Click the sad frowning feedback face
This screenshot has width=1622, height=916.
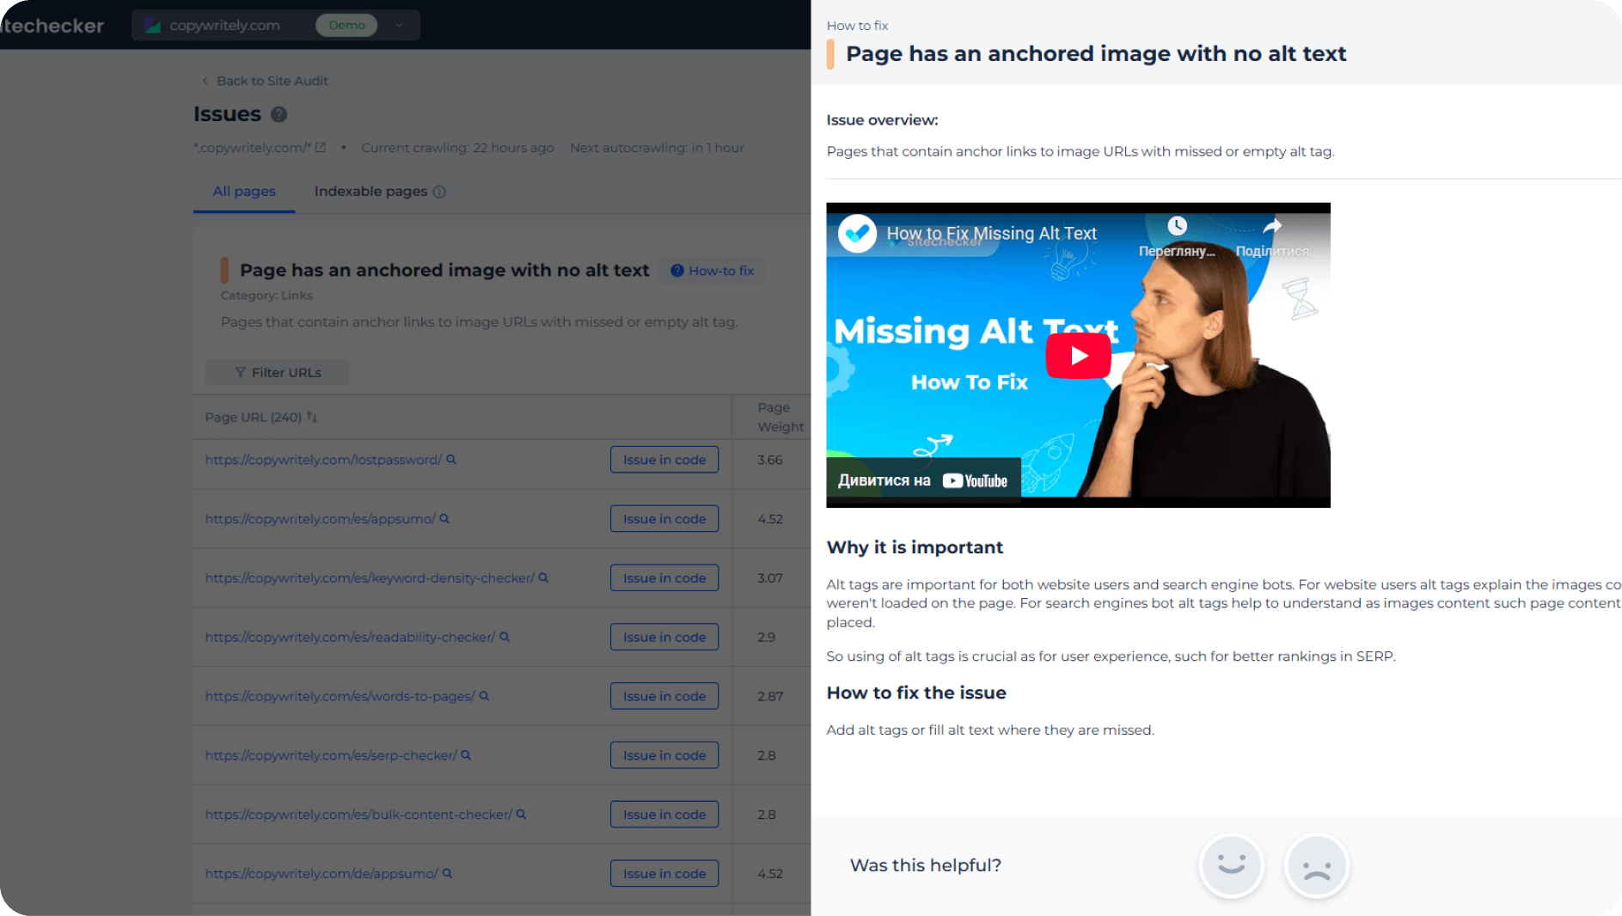[1316, 865]
